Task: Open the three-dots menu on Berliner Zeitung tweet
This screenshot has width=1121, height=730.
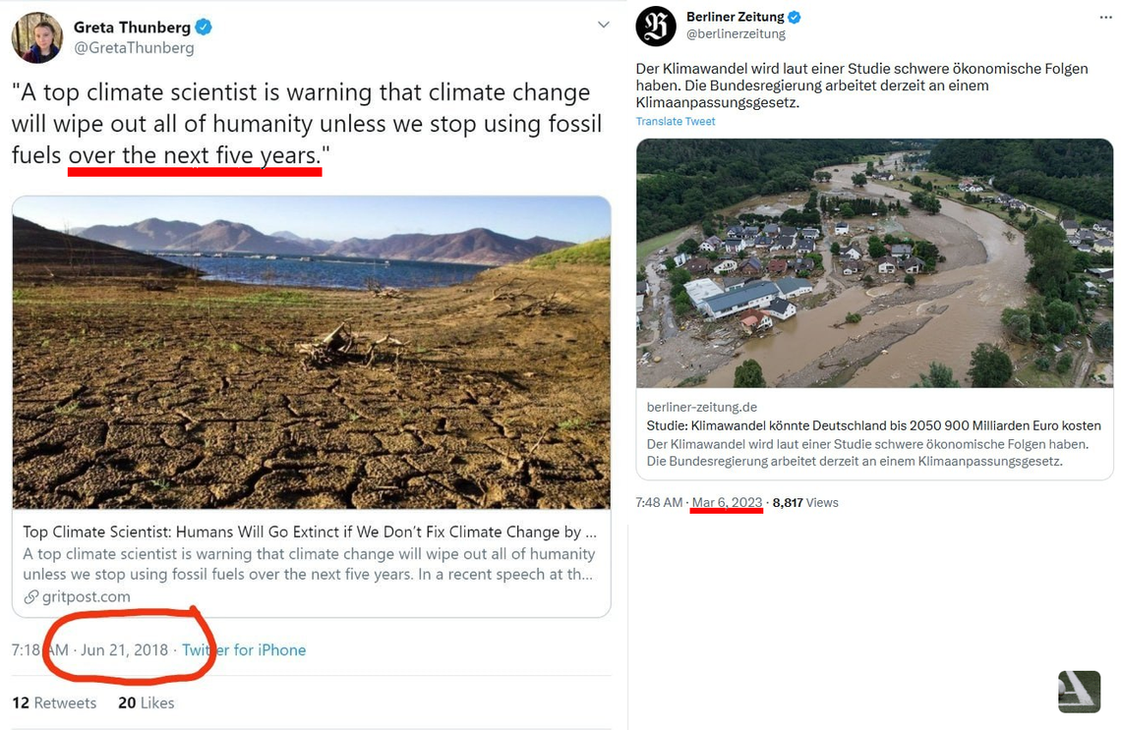Action: point(1105,18)
